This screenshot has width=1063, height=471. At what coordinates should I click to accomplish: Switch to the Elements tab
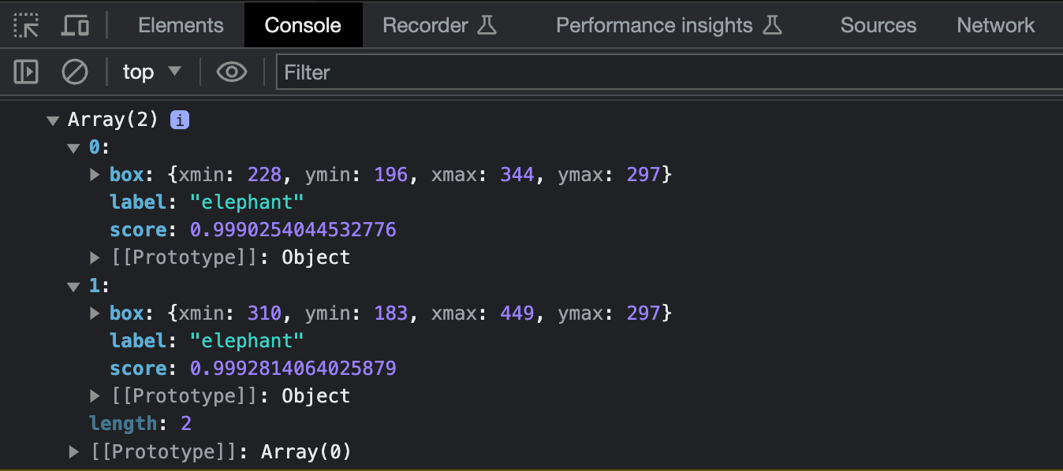[180, 24]
